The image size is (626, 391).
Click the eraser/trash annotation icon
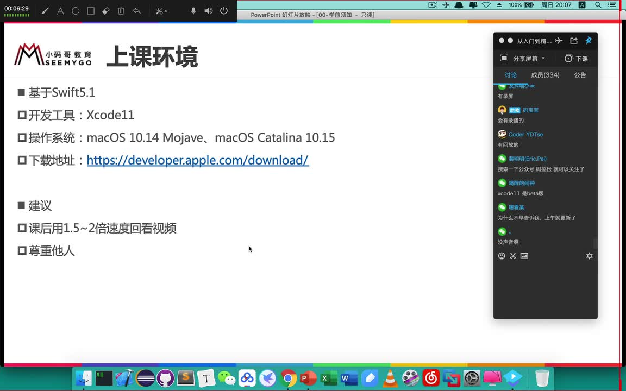pos(121,11)
